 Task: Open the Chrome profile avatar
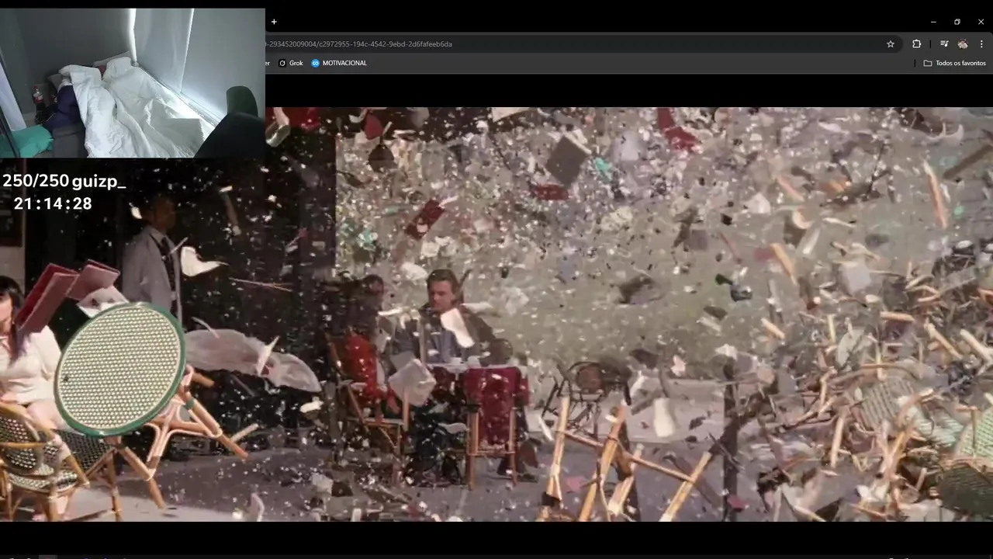pyautogui.click(x=963, y=44)
